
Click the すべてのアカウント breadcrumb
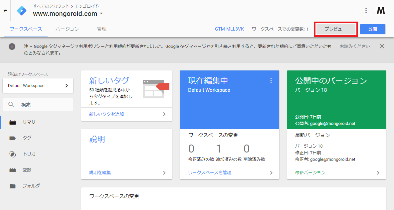tap(51, 6)
